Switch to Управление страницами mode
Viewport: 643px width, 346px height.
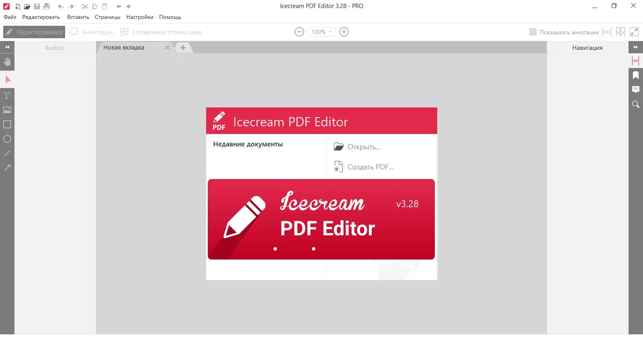click(x=161, y=32)
